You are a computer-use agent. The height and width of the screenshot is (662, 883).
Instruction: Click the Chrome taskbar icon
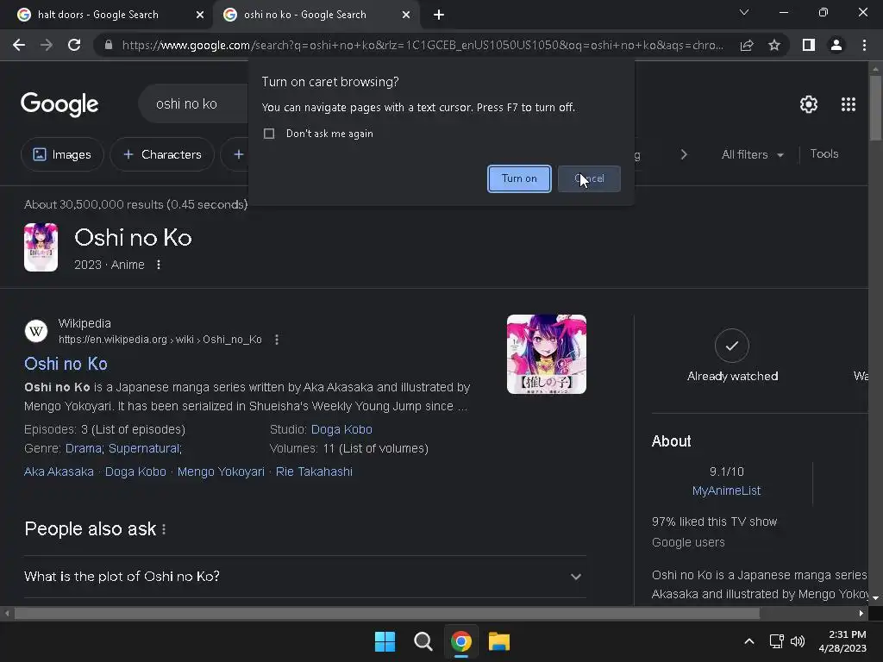[x=461, y=641]
